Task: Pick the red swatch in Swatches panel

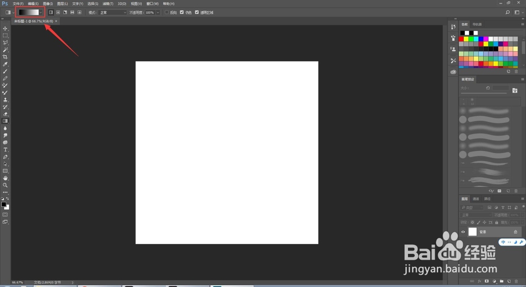Action: [x=461, y=39]
